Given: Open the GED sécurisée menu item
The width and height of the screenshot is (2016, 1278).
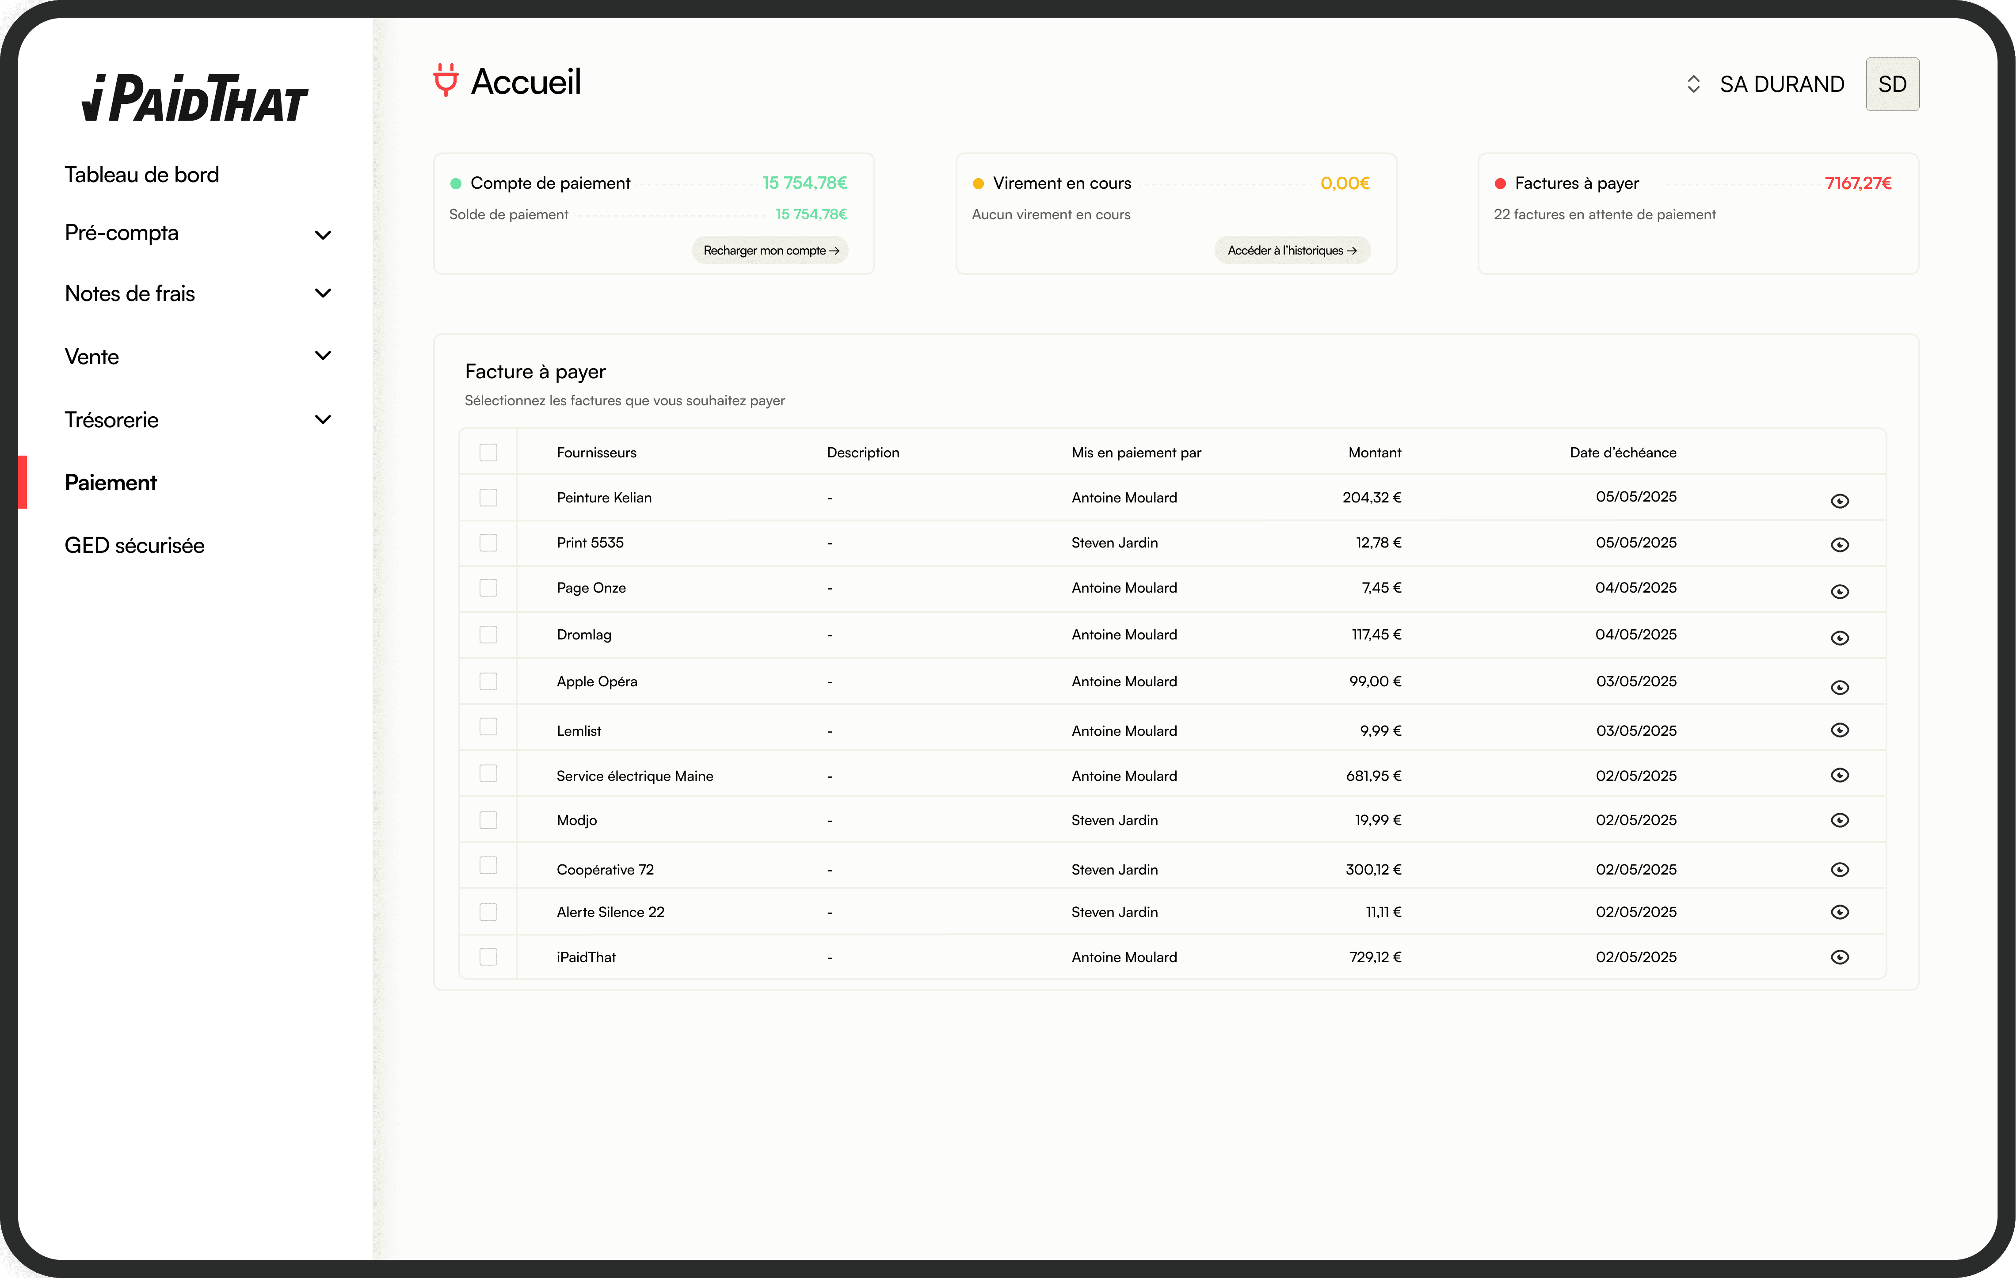Looking at the screenshot, I should 134,545.
